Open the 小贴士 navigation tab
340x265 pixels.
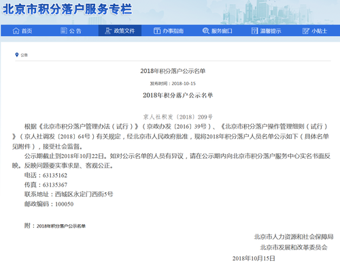[x=315, y=31]
